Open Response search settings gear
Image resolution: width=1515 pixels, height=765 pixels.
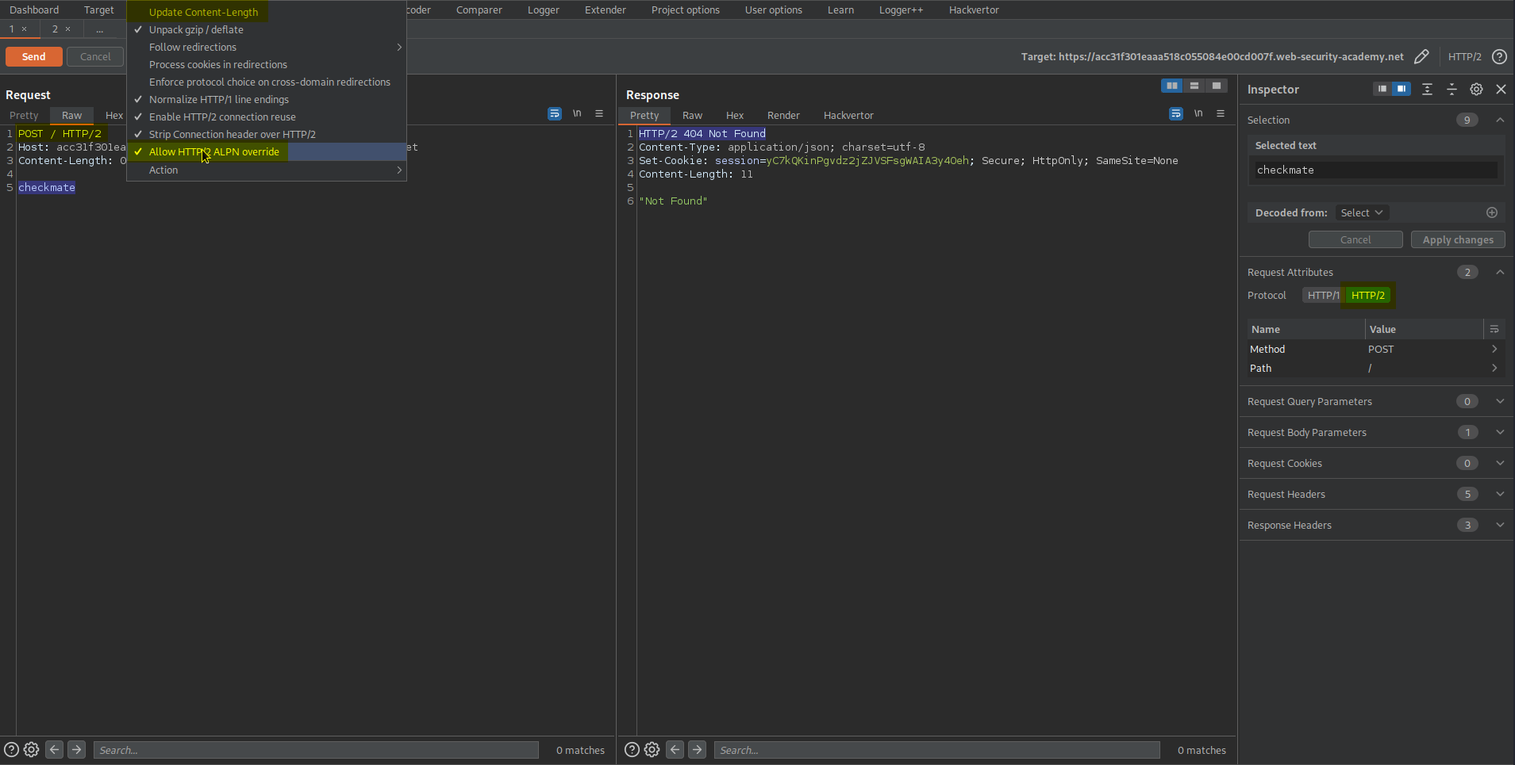tap(652, 749)
